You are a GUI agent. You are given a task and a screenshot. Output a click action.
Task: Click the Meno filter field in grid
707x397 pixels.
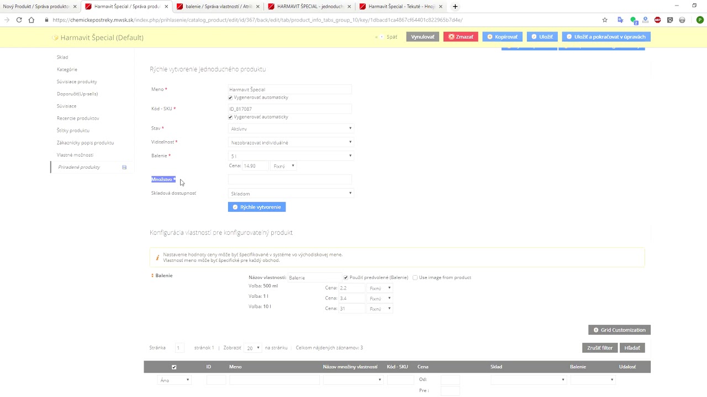click(x=275, y=380)
